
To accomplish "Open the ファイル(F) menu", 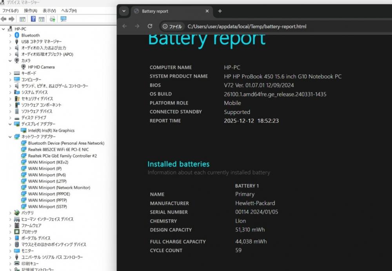I will click(x=10, y=11).
